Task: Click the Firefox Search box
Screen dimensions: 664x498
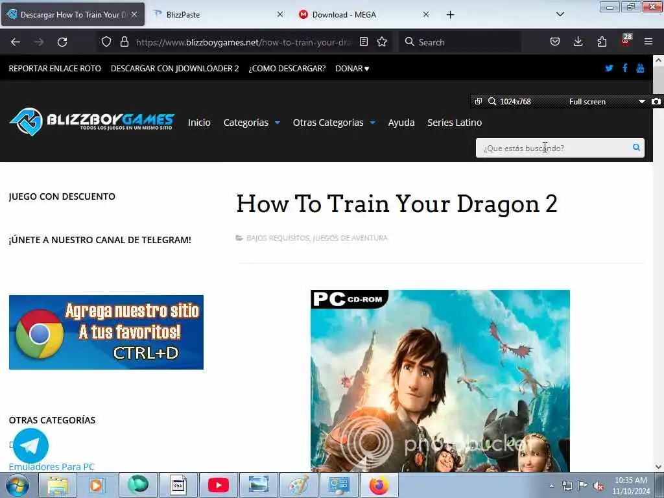Action: 460,42
